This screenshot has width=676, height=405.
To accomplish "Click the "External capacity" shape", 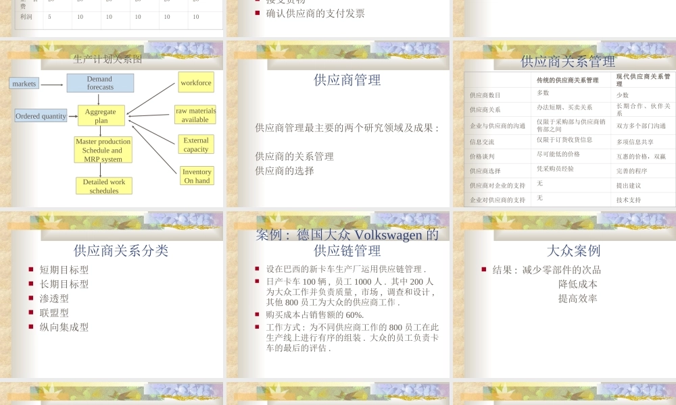I will click(x=195, y=143).
